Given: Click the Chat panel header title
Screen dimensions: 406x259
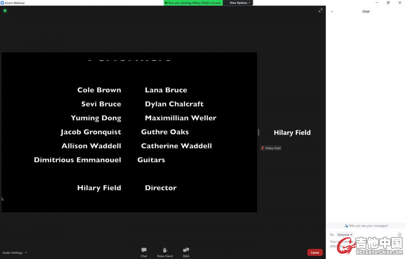Looking at the screenshot, I should click(x=366, y=11).
